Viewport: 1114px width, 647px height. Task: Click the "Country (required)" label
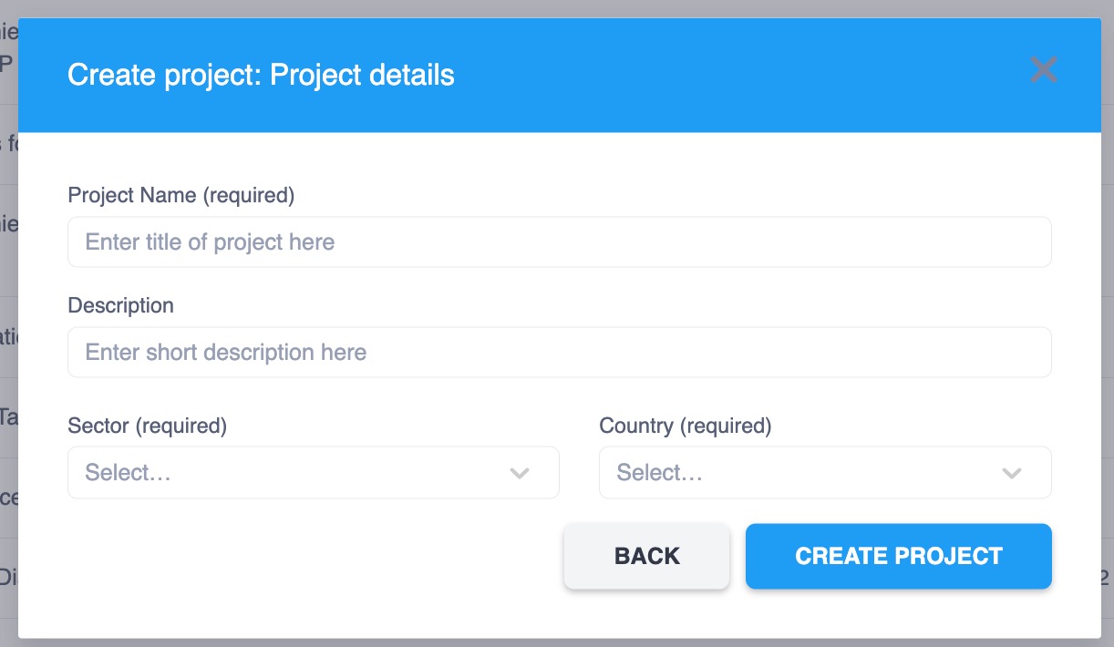point(685,426)
